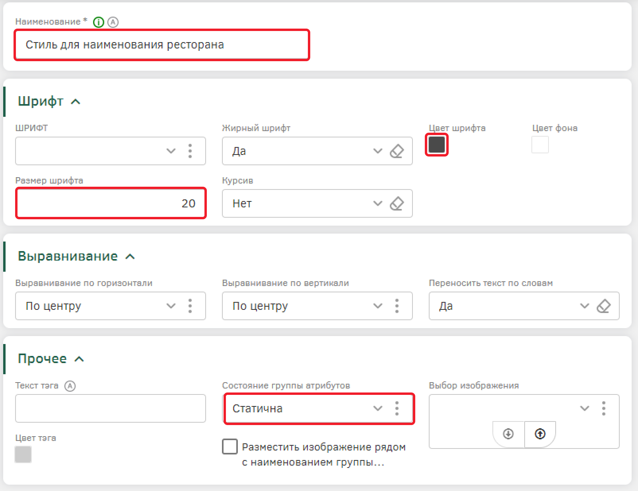Open the Состояние группы атрибутов dropdown

[x=377, y=408]
